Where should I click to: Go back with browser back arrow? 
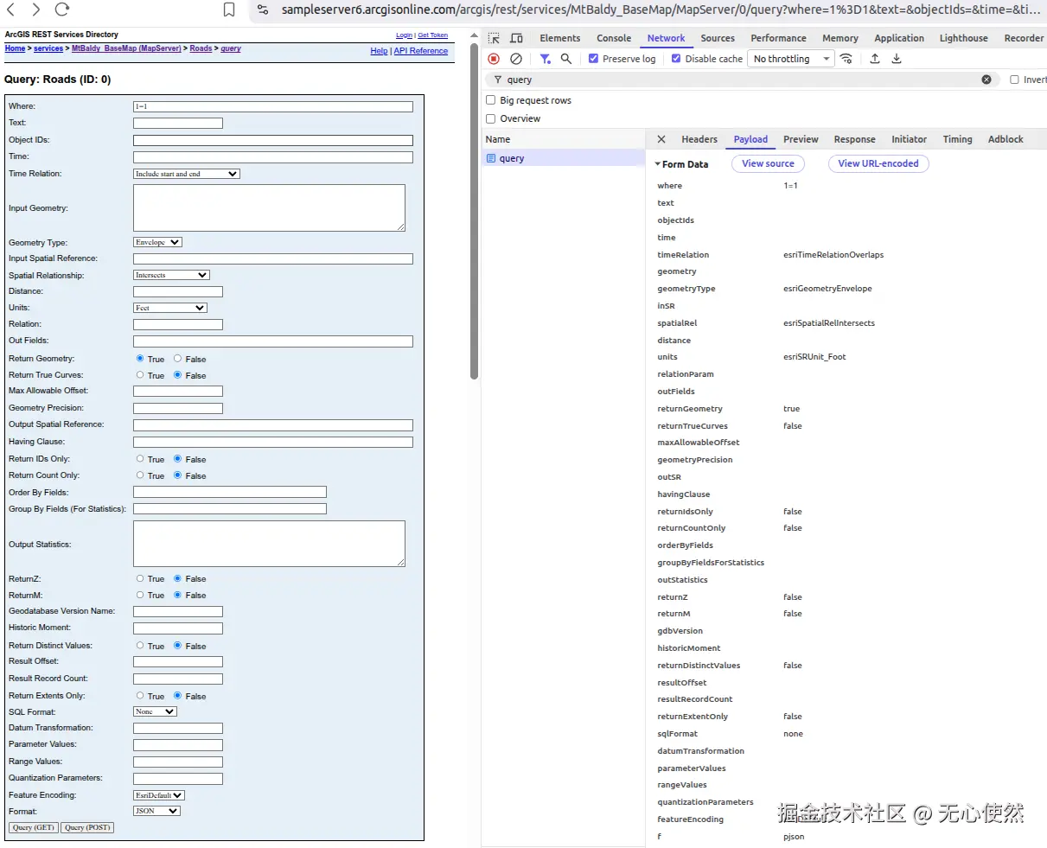click(x=11, y=10)
